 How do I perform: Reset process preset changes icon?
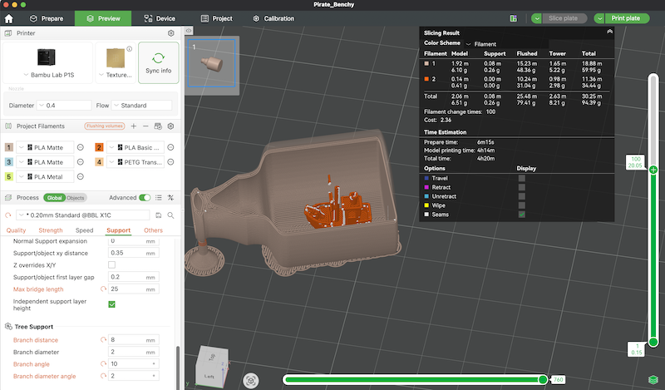click(x=8, y=215)
